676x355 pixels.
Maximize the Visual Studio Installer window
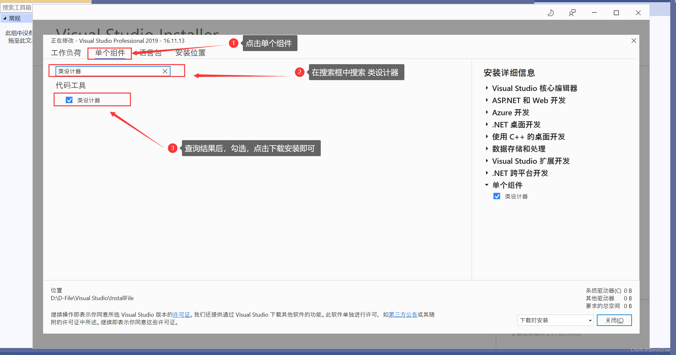[x=616, y=13]
